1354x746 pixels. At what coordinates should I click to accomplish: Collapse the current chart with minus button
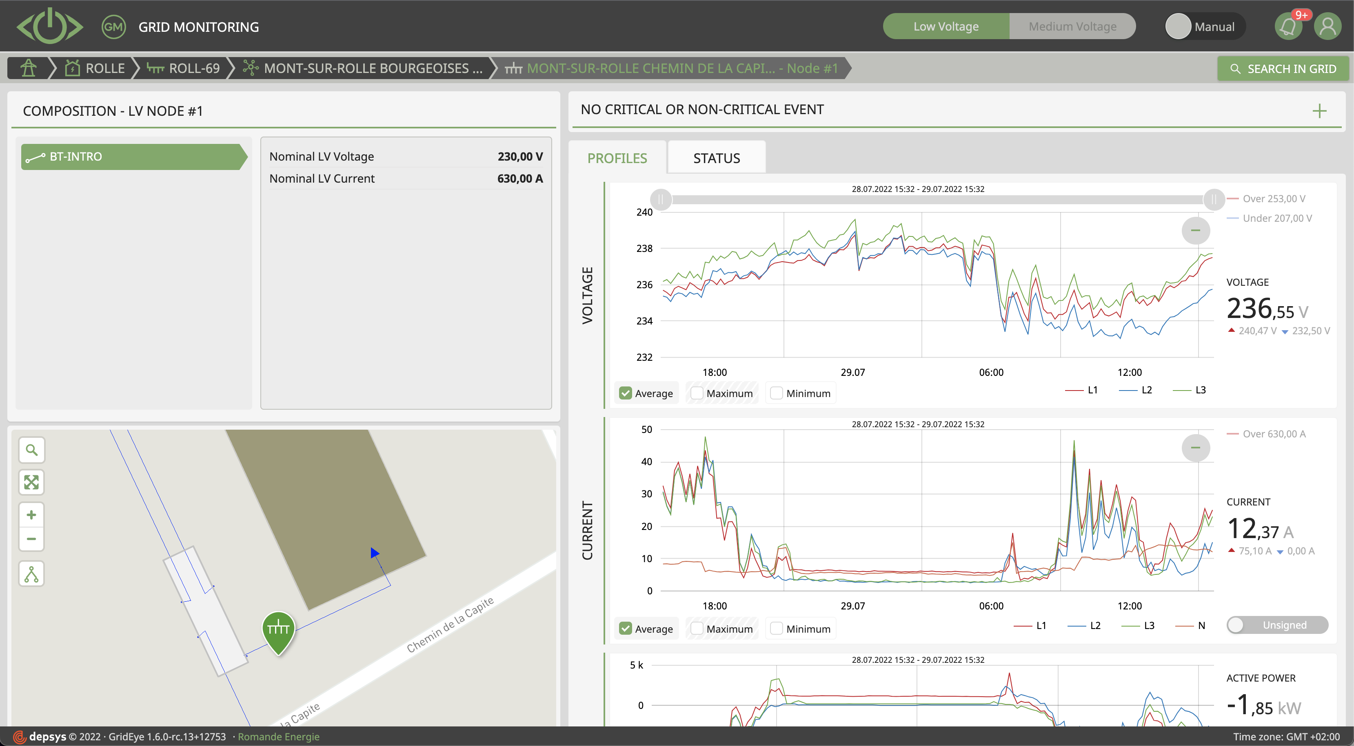(x=1195, y=448)
